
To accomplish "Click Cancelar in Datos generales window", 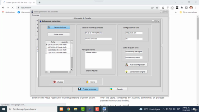I will point(118,89).
